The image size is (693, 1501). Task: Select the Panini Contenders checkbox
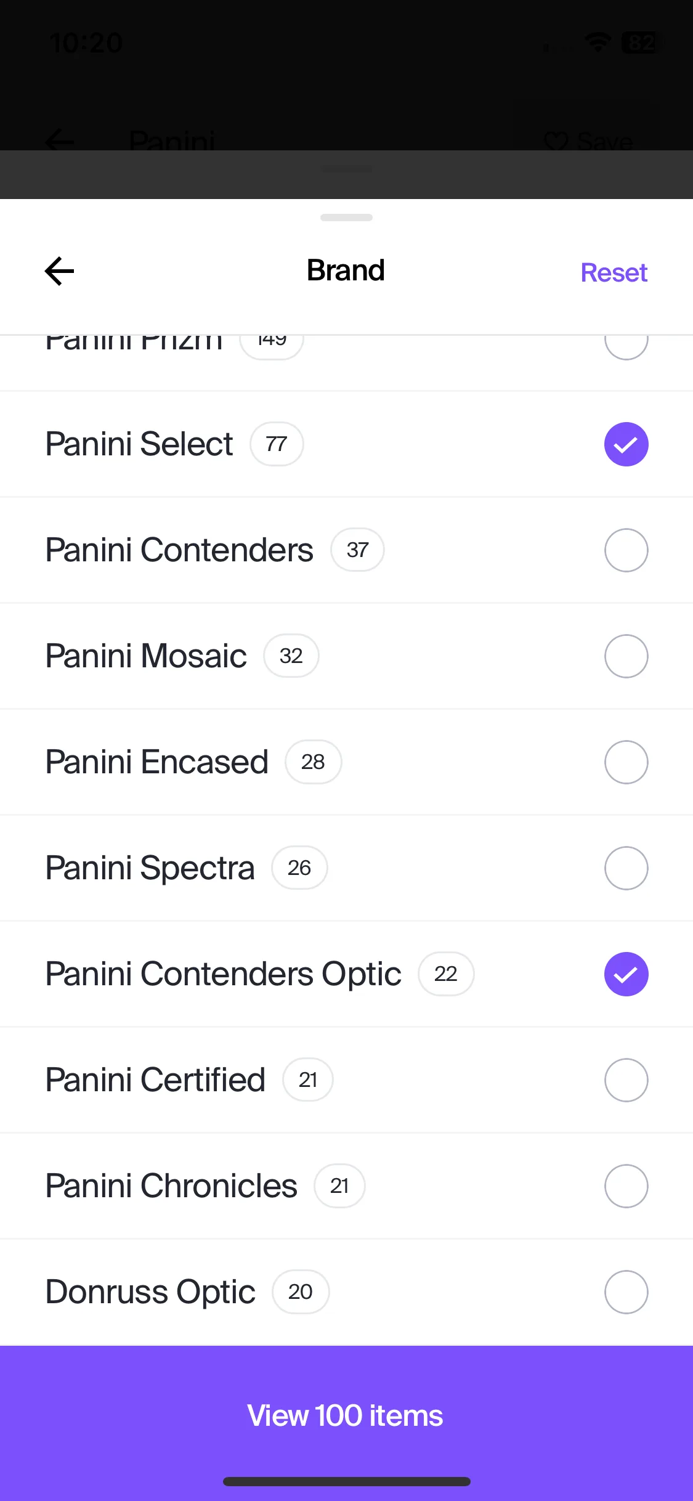point(626,550)
